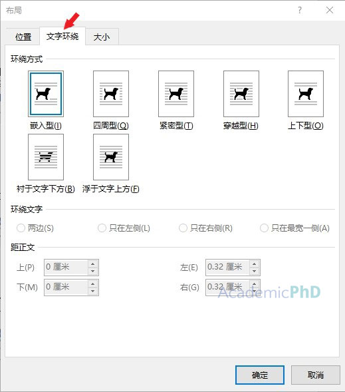Switch to the 位置 position tab
The image size is (345, 392).
23,37
